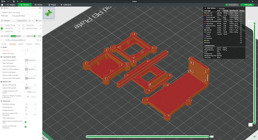Click the Flushing volumes button

[22, 21]
